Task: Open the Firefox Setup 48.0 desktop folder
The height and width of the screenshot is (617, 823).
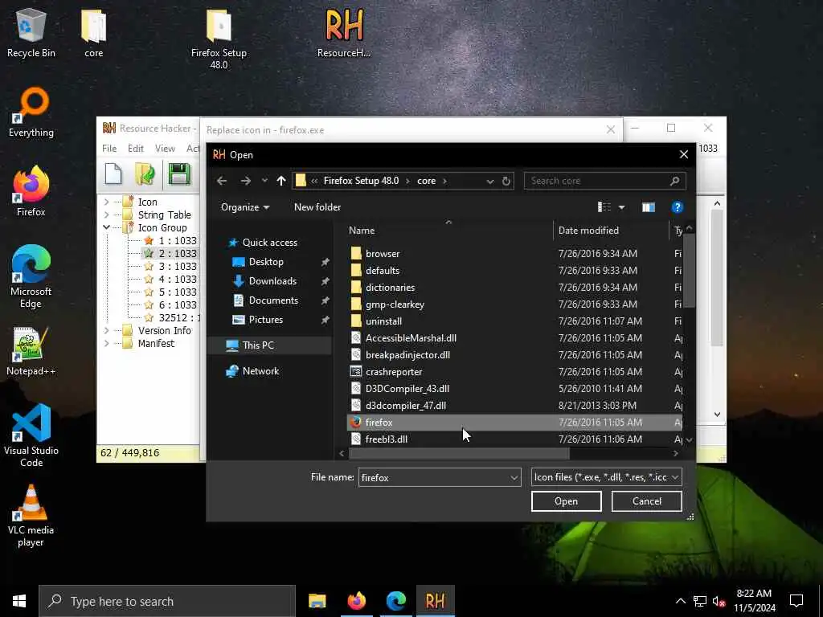Action: (219, 39)
